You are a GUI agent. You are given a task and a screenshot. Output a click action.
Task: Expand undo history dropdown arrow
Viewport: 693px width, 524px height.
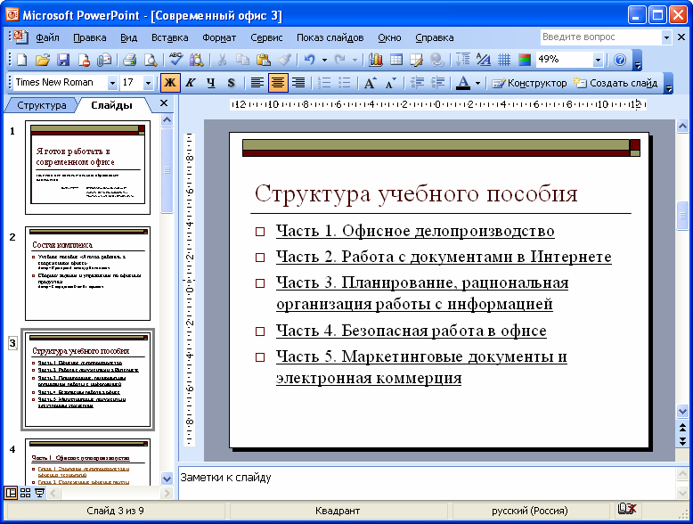pyautogui.click(x=324, y=60)
